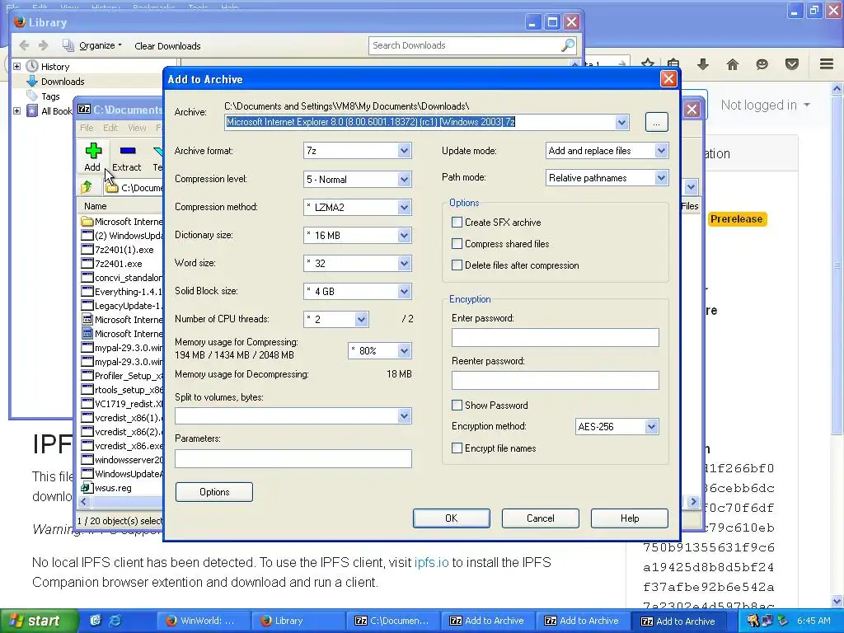Click the browse (...) button for archive
844x633 pixels.
pos(657,122)
